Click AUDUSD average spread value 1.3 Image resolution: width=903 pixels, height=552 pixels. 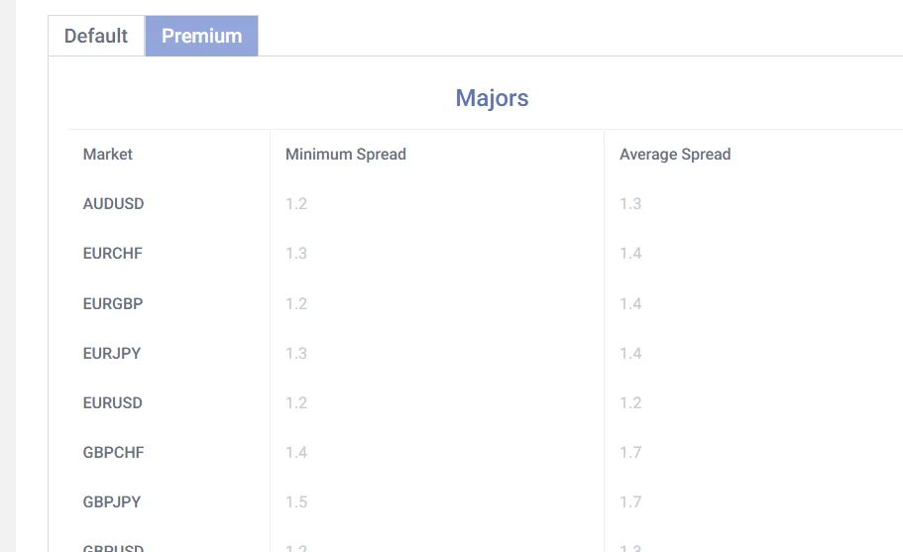pyautogui.click(x=630, y=204)
